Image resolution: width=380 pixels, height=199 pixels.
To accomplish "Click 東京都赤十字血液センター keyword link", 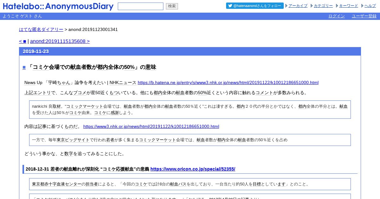I will tap(57, 184).
